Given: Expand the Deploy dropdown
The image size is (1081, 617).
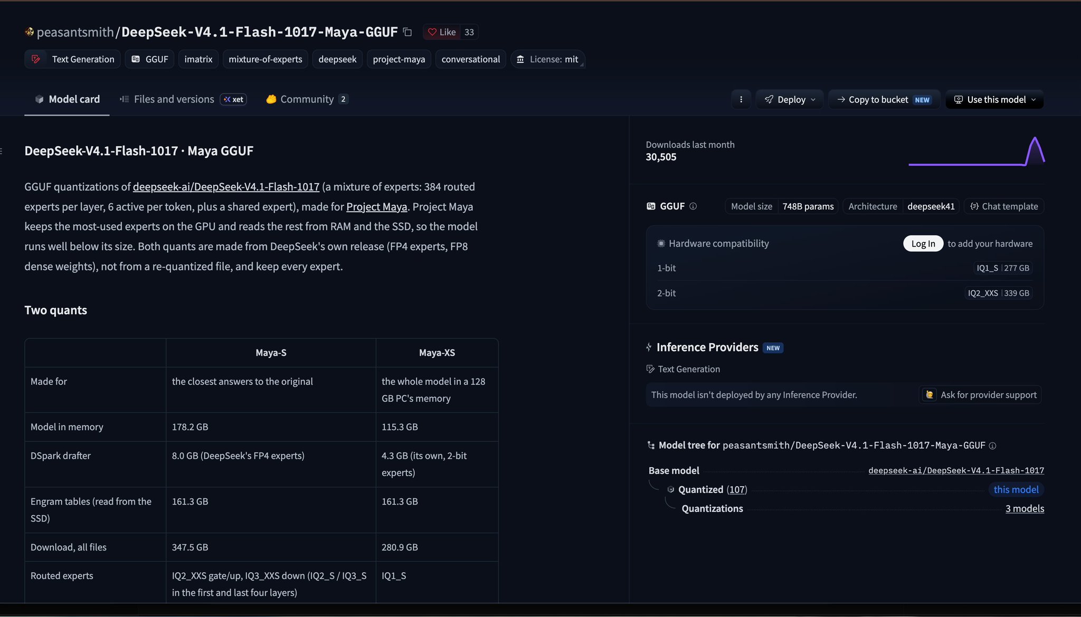Looking at the screenshot, I should [790, 99].
